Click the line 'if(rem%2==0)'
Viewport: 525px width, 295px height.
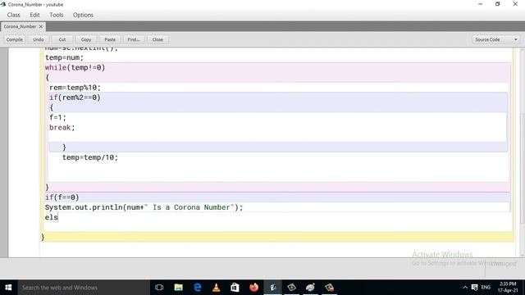coord(75,98)
